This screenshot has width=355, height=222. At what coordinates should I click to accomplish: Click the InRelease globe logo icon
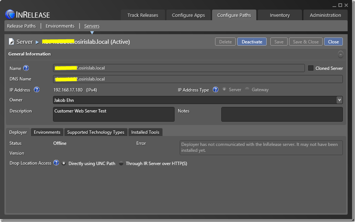pyautogui.click(x=10, y=14)
